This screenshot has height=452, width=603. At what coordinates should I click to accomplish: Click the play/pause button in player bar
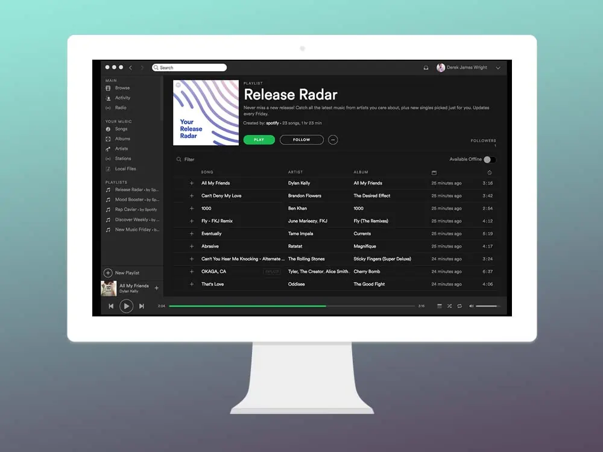point(126,306)
